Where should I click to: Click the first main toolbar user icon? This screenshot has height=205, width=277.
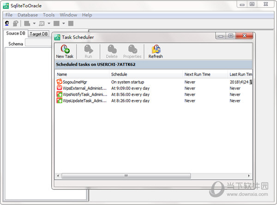7,23
